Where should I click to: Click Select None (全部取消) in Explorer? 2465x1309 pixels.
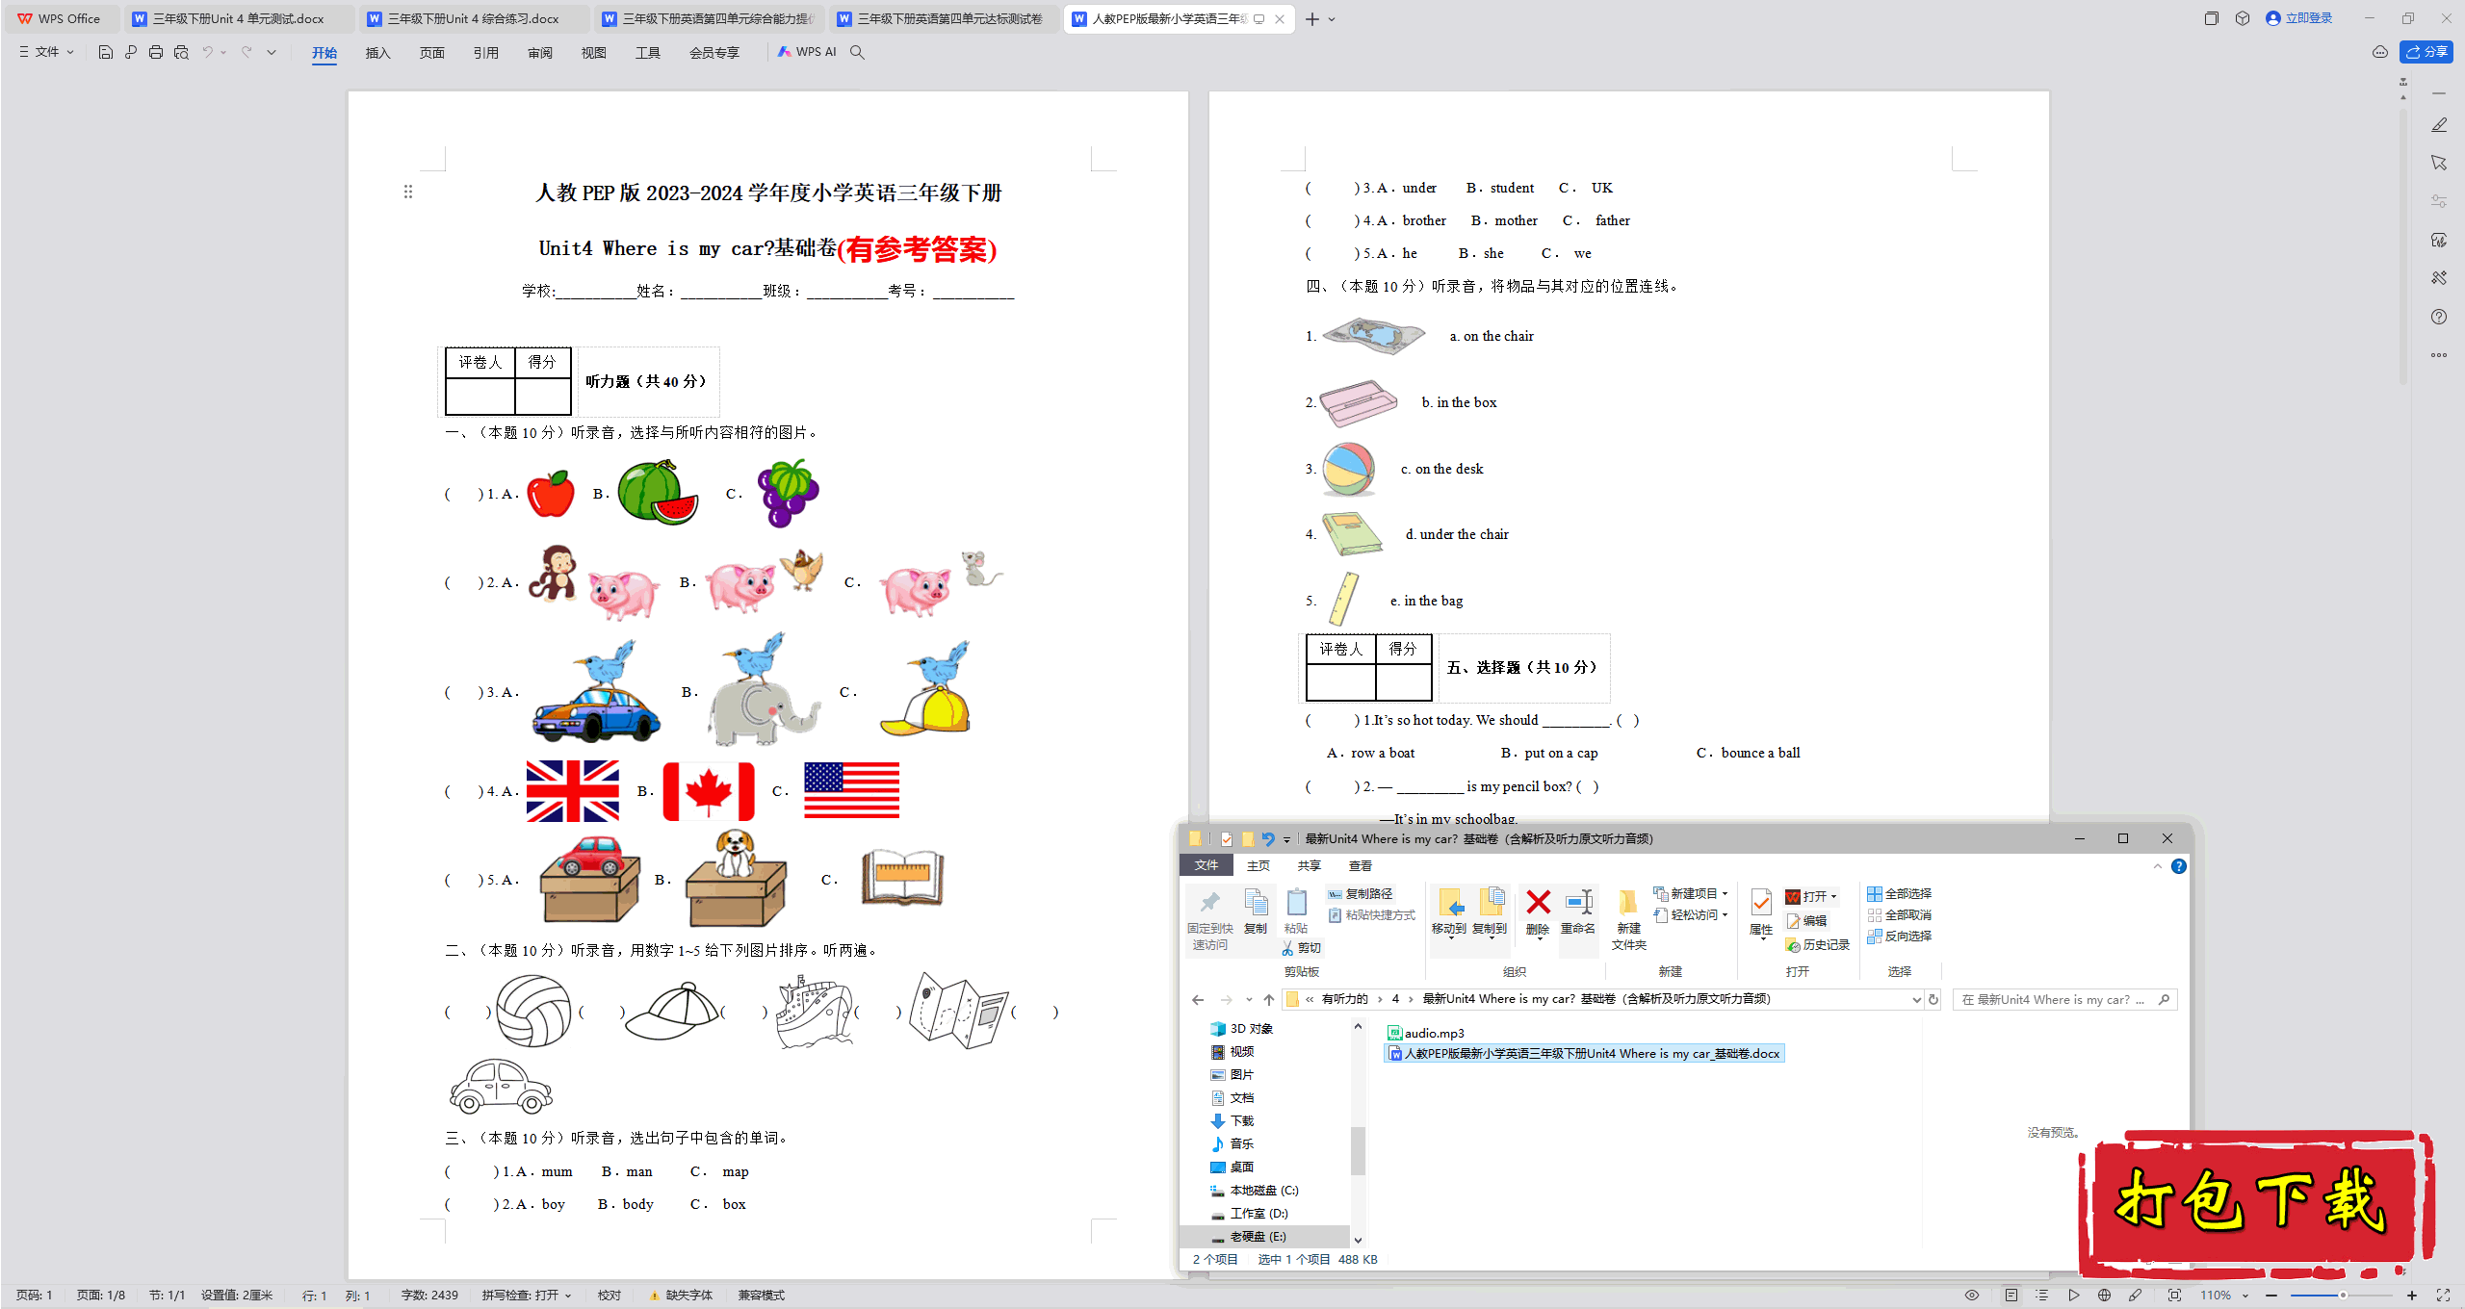1900,914
